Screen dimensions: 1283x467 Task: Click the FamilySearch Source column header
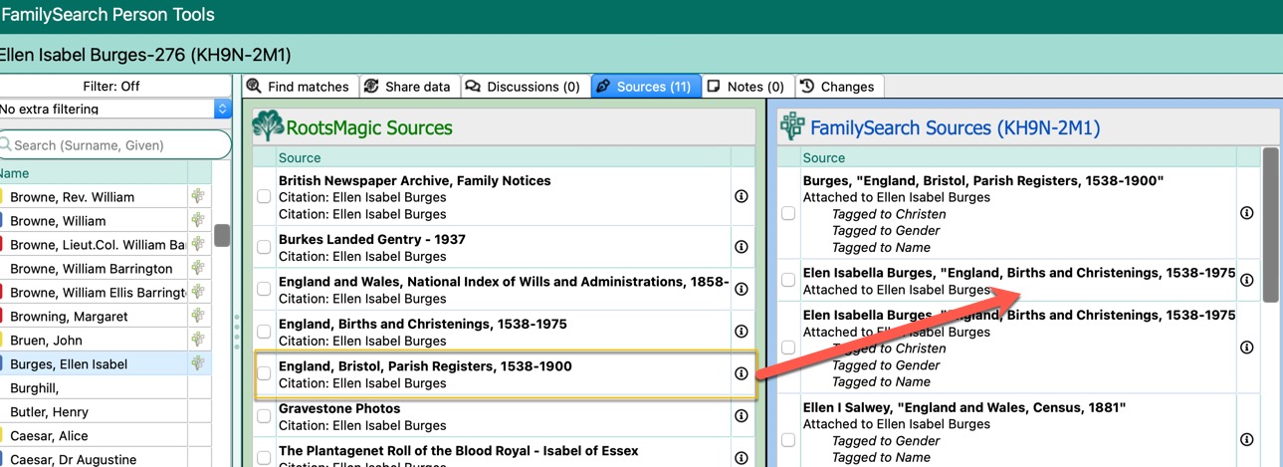point(1017,157)
